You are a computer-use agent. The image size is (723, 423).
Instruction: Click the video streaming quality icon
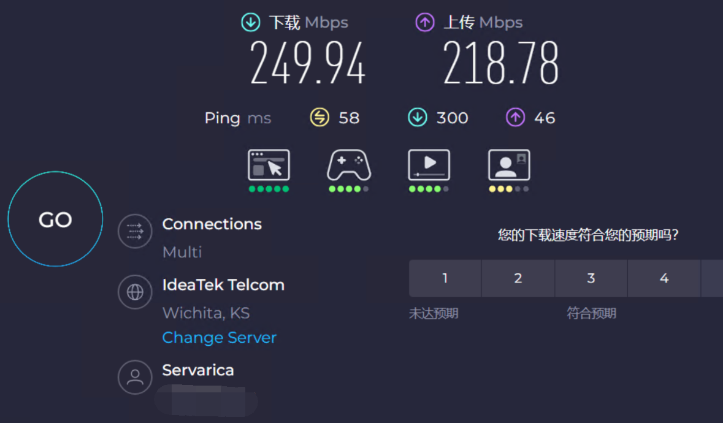[429, 164]
